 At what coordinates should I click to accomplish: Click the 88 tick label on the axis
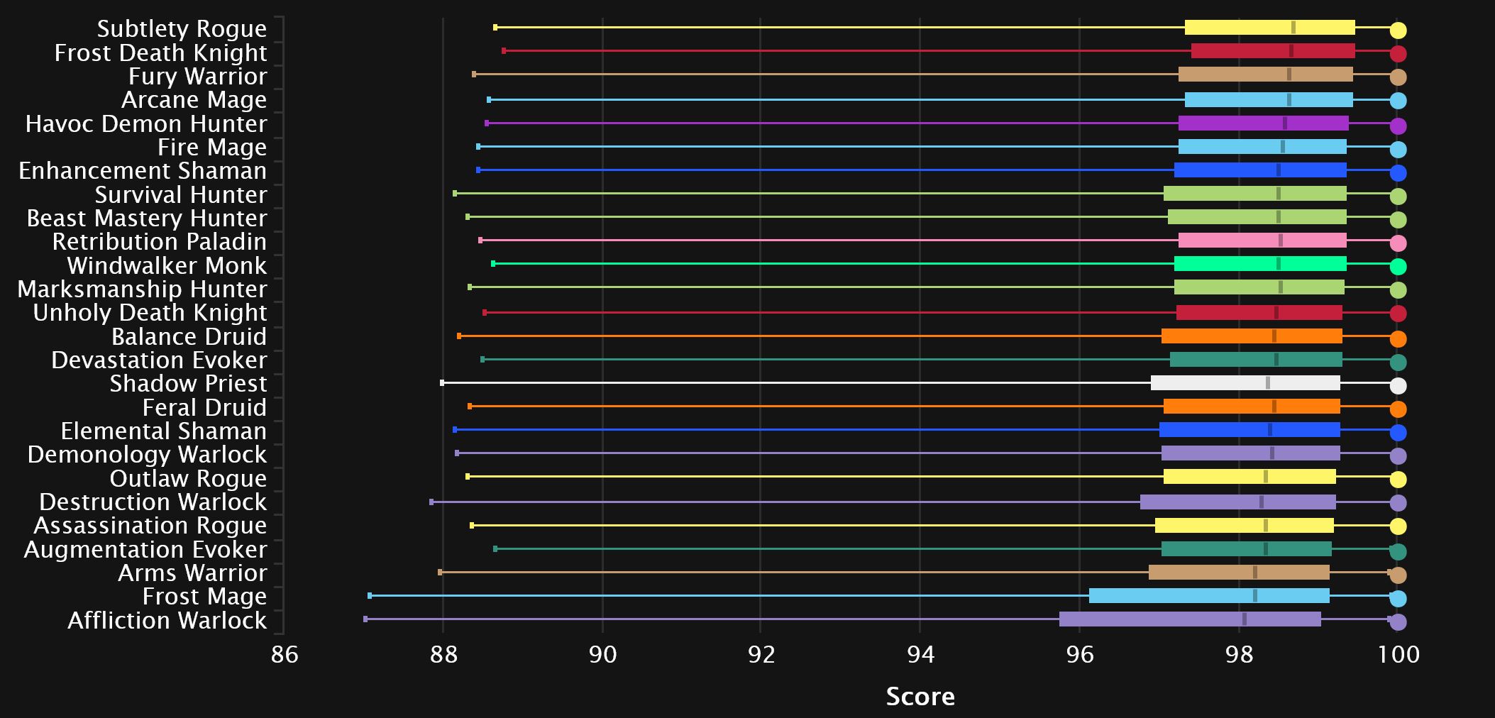[x=443, y=654]
